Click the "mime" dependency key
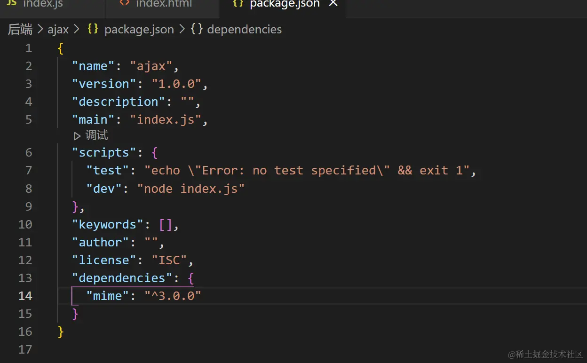The width and height of the screenshot is (587, 363). point(108,296)
